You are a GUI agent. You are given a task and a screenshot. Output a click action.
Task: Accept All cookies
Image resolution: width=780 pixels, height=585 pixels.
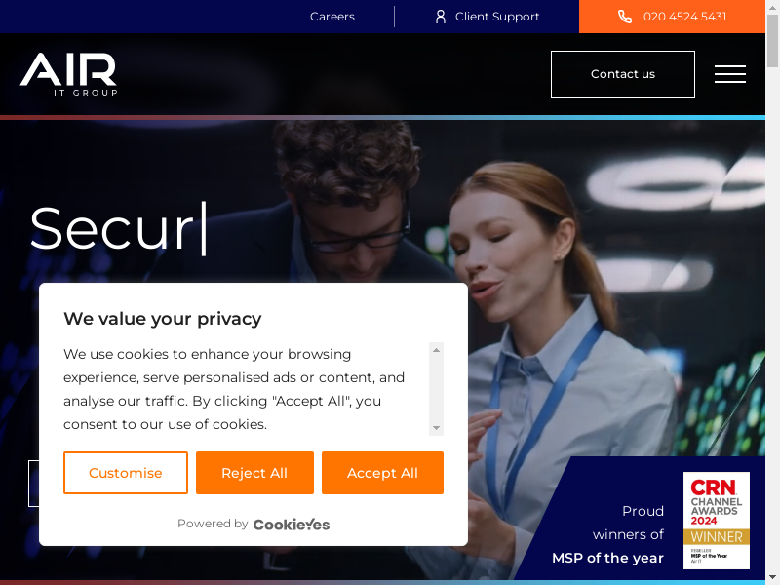click(382, 473)
